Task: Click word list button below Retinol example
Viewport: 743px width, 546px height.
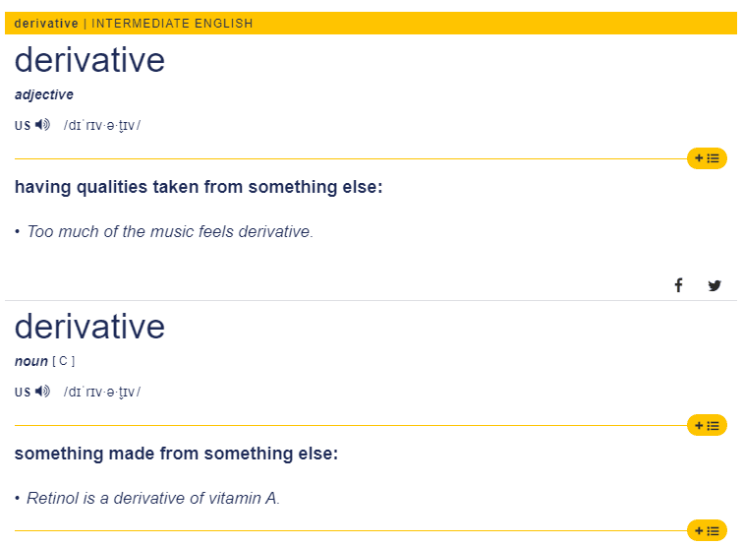Action: click(707, 530)
